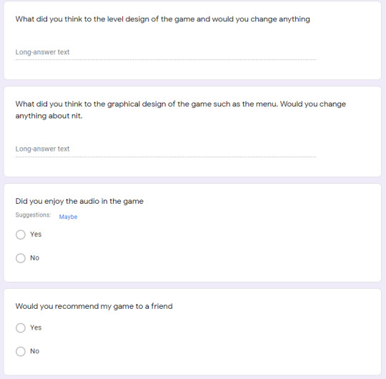Screen dimensions: 386x379
Task: Edit 'Would you recommend my game' question title
Action: 94,306
